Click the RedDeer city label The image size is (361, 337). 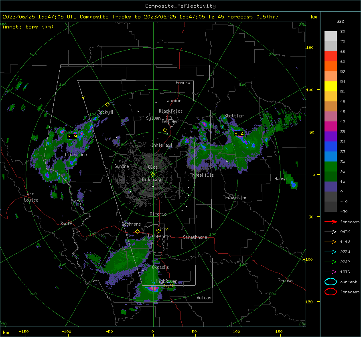(x=170, y=121)
